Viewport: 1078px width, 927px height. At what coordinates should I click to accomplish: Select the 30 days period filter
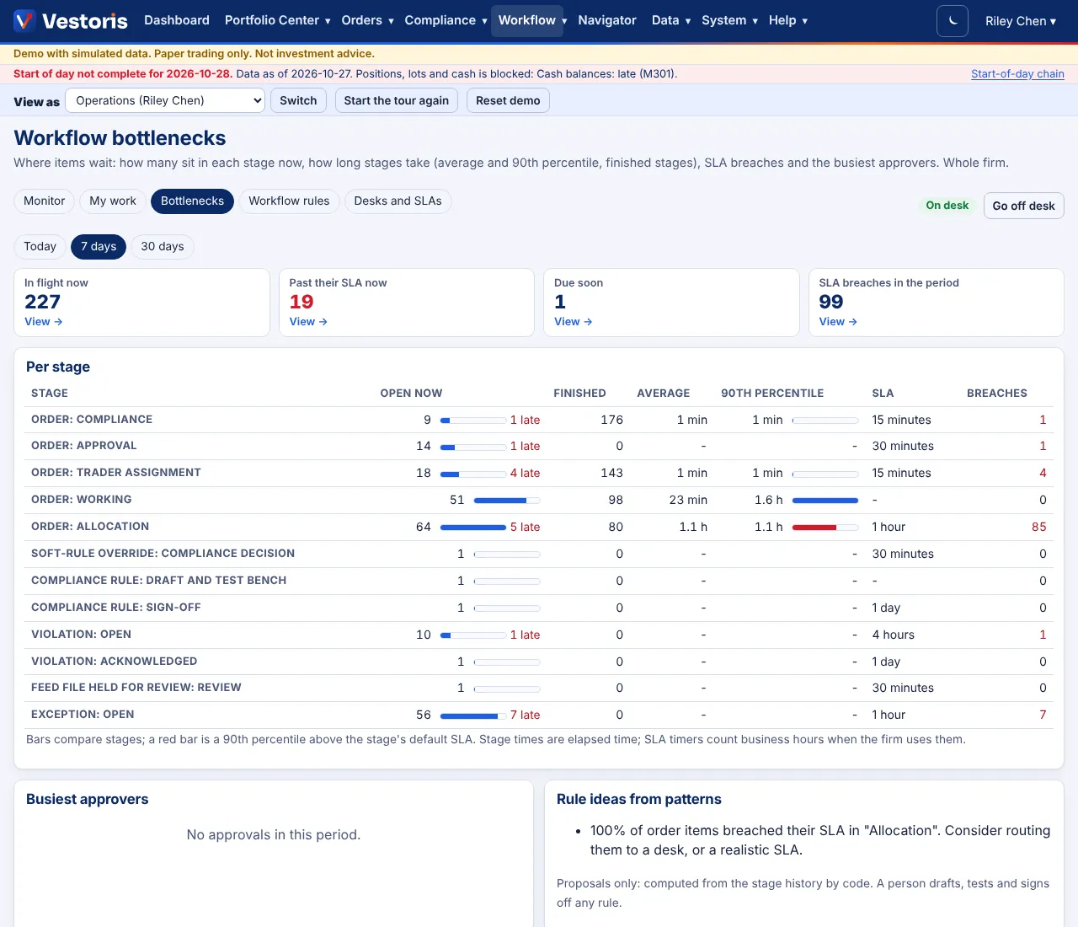click(x=162, y=246)
